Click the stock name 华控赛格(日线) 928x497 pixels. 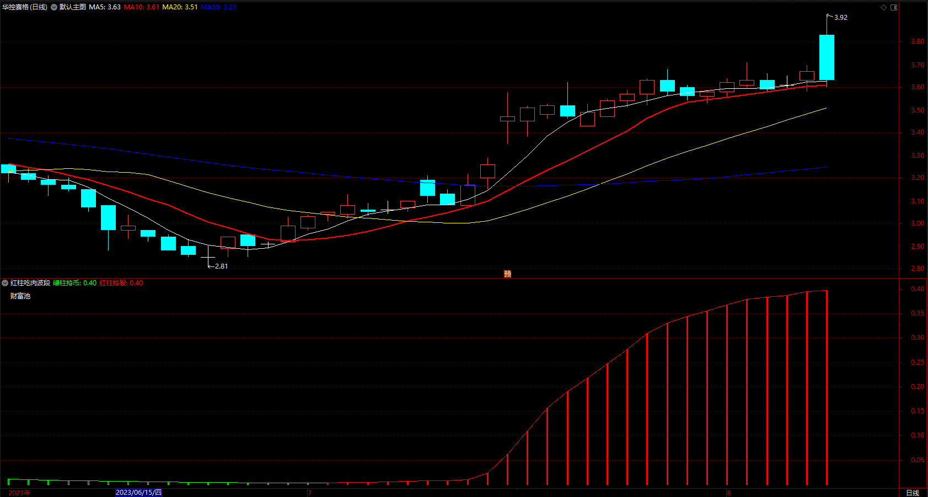coord(25,7)
